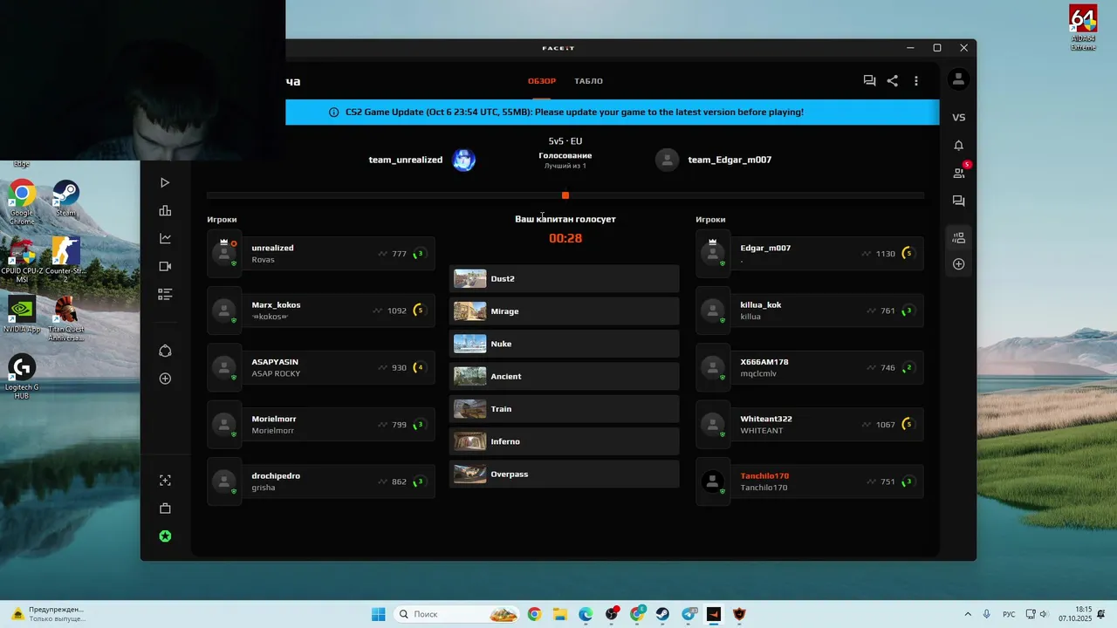Click the orange marker on progress bar
1117x628 pixels.
point(565,195)
